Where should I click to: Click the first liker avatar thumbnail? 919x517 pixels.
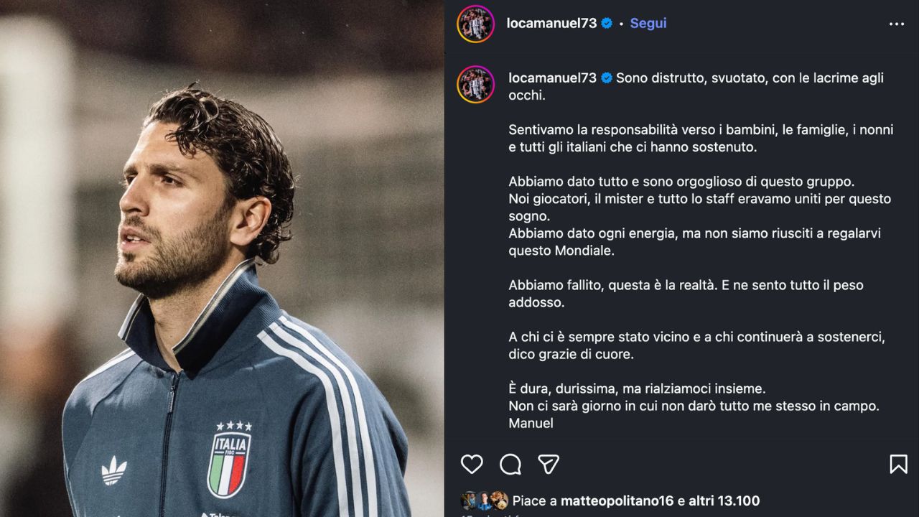[x=469, y=500]
